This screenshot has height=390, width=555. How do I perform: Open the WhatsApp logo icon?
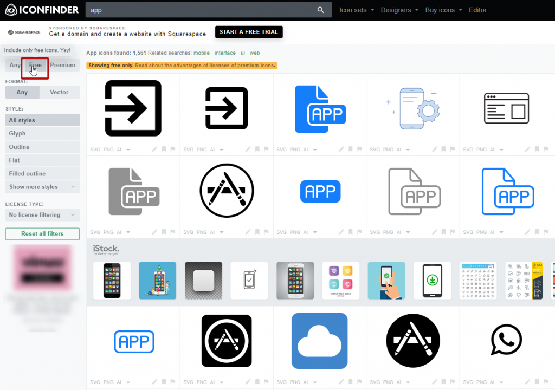tap(506, 340)
